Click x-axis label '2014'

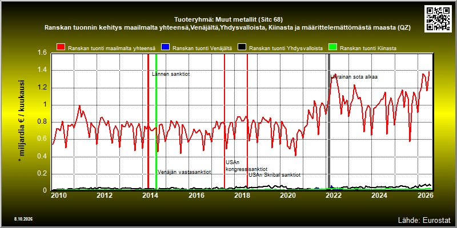pyautogui.click(x=150, y=195)
